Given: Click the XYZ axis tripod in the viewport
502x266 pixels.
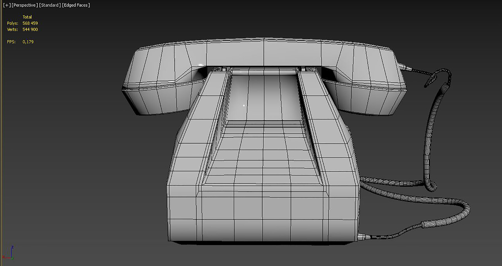Looking at the screenshot, I should point(8,253).
